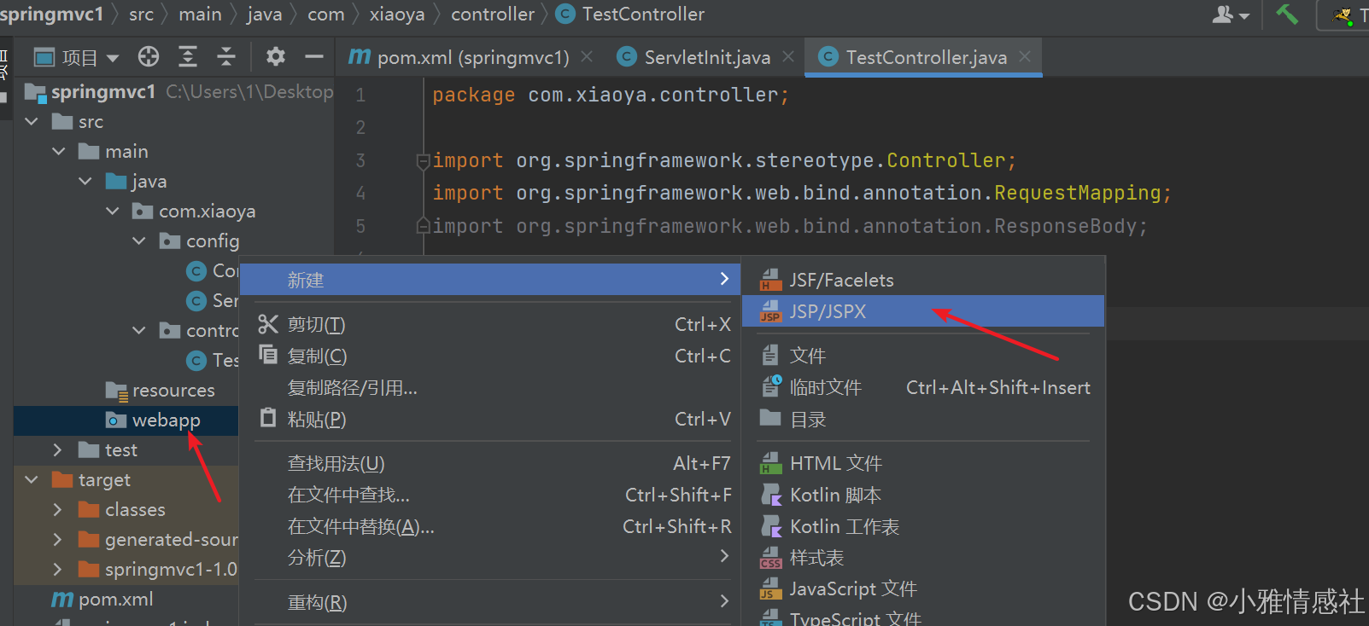Create new 文件 from submenu
This screenshot has height=626, width=1369.
click(923, 356)
